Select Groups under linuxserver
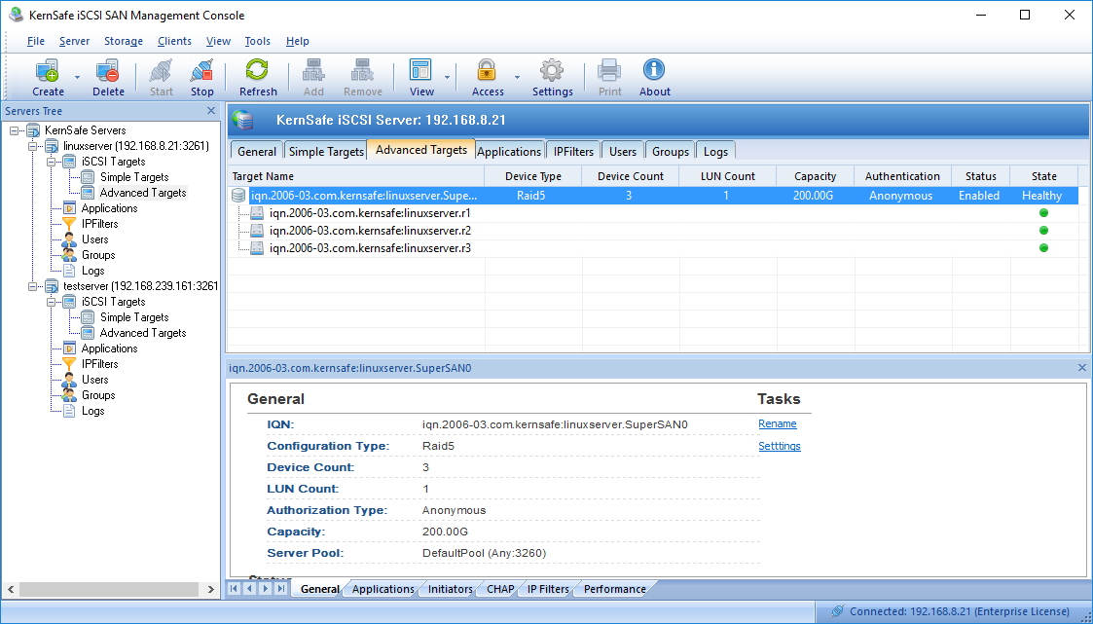1093x624 pixels. pyautogui.click(x=97, y=255)
